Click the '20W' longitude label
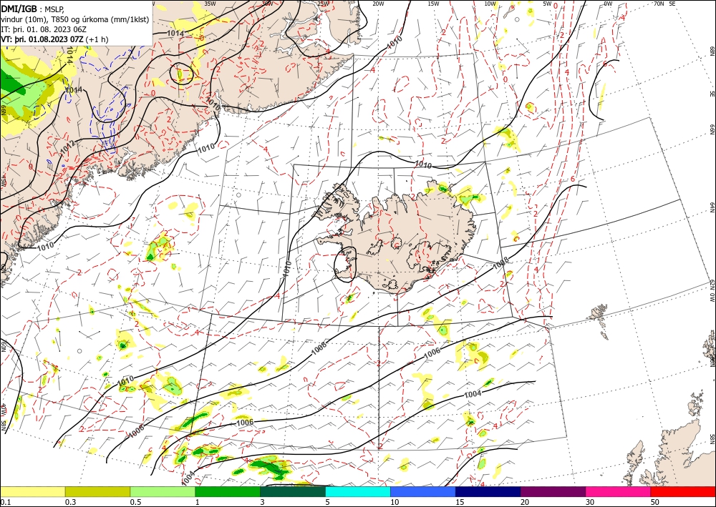 pyautogui.click(x=378, y=4)
